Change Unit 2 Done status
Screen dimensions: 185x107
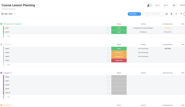pos(119,32)
